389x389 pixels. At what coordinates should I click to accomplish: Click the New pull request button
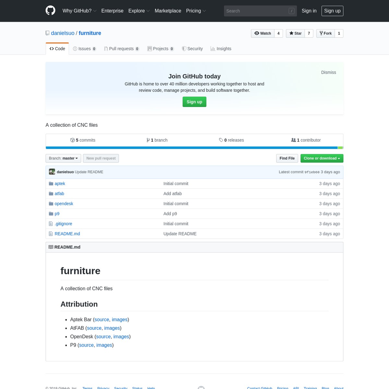tap(101, 158)
